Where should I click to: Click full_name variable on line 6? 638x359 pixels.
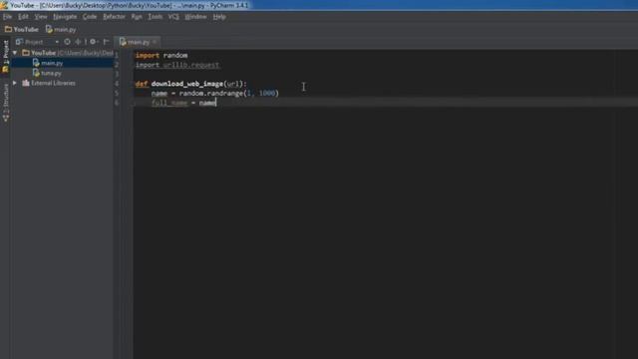click(x=169, y=103)
